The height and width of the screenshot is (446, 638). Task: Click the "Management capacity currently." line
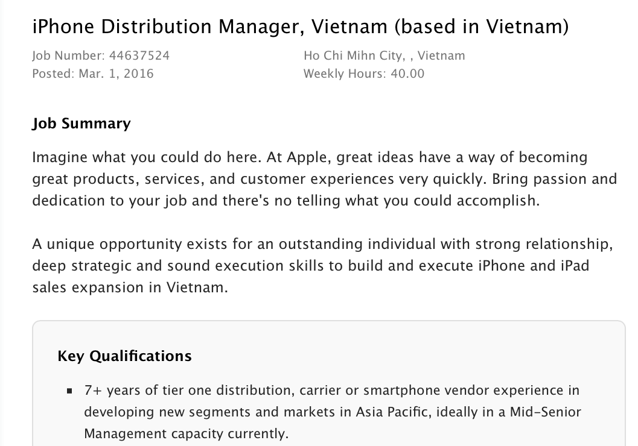[187, 433]
